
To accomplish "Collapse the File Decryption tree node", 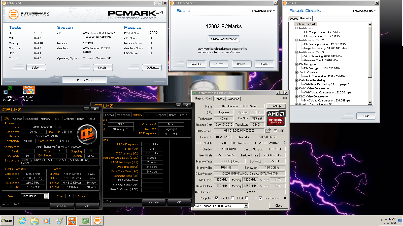I will click(296, 64).
